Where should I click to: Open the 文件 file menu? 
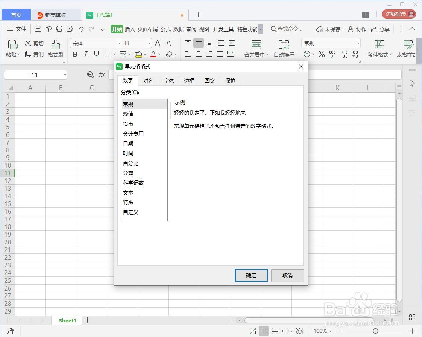(x=16, y=29)
